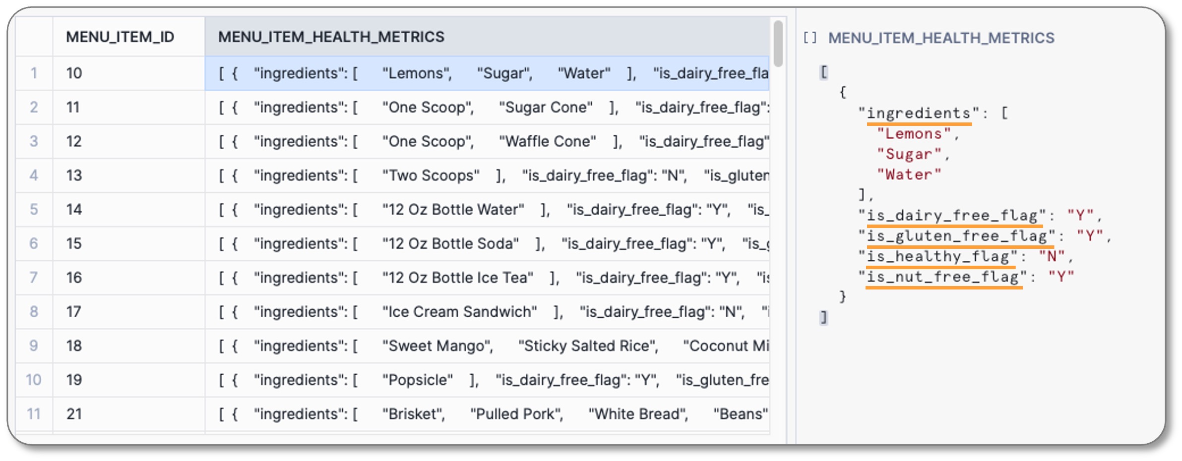Image resolution: width=1182 pixels, height=461 pixels.
Task: Select the Ice Cream Sandwich metrics cell
Action: pyautogui.click(x=486, y=312)
